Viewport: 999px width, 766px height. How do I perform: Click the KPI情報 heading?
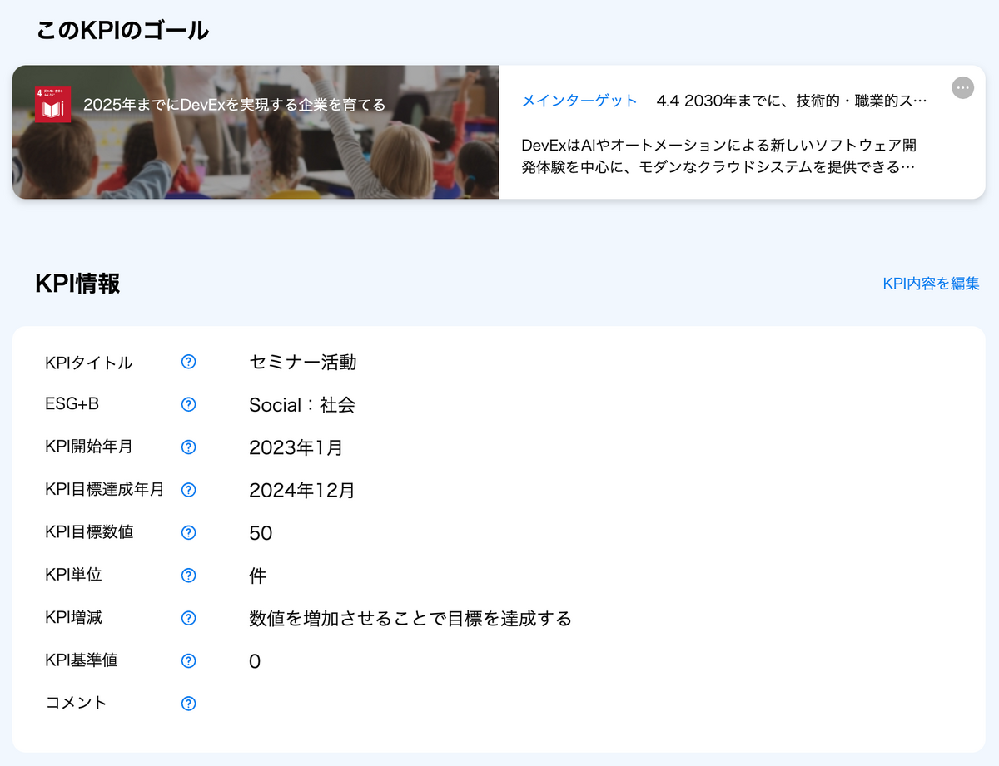[x=78, y=284]
